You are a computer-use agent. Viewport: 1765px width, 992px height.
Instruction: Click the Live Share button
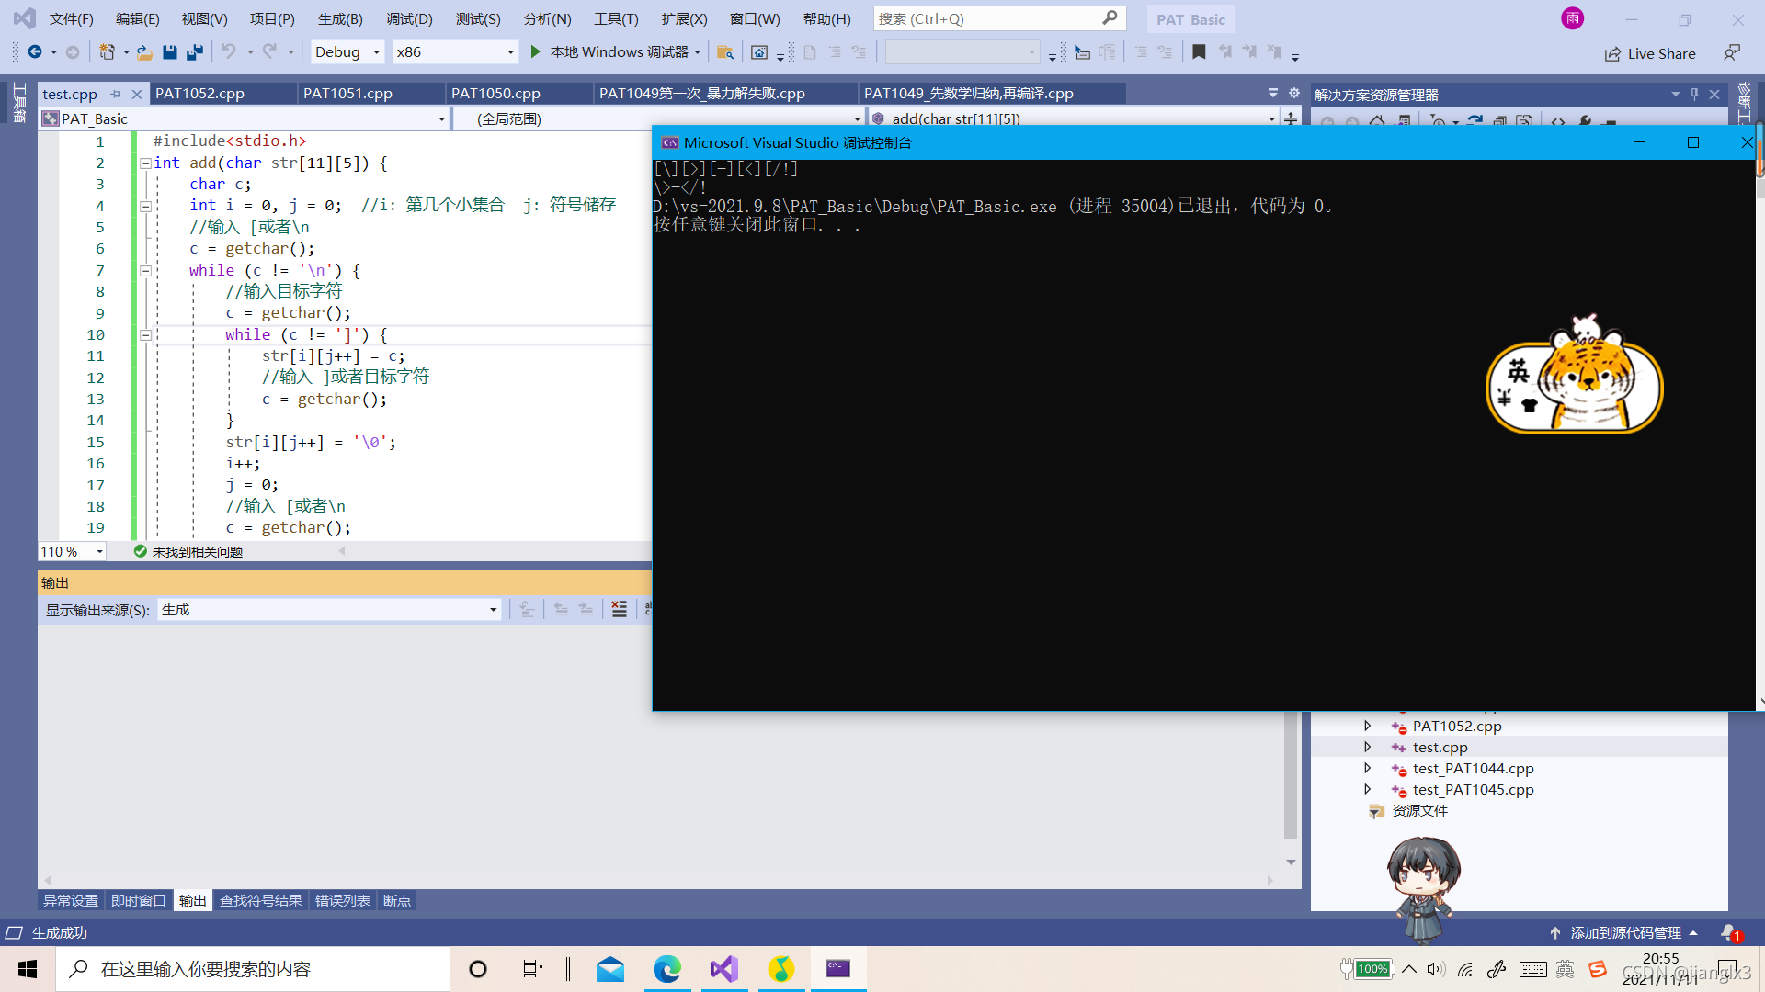click(1650, 53)
